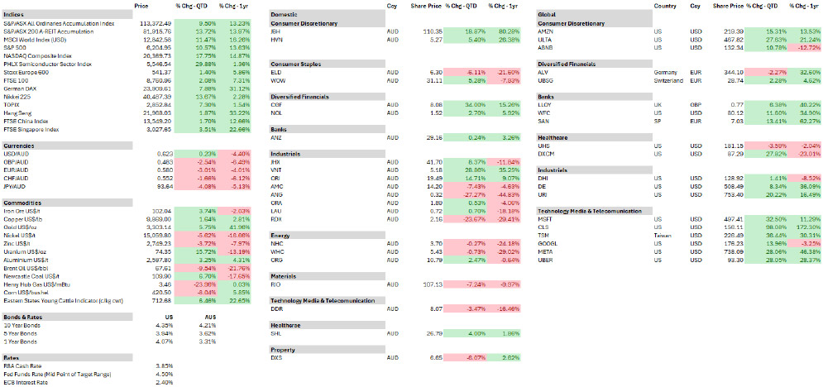823x387 pixels.
Task: Select the UBER ticker cell
Action: 547,260
